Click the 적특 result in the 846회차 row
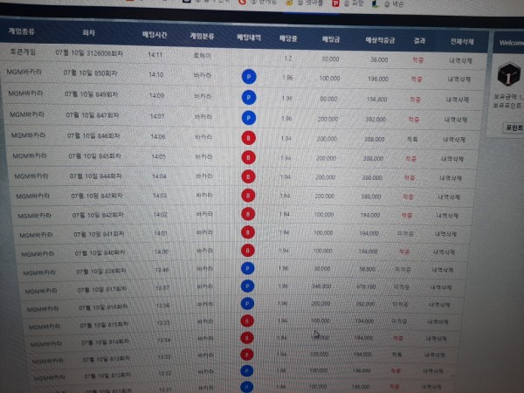 tap(412, 140)
